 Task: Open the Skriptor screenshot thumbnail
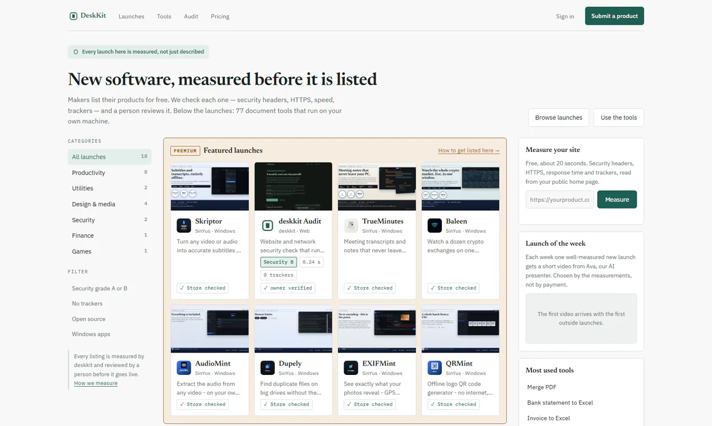coord(210,187)
